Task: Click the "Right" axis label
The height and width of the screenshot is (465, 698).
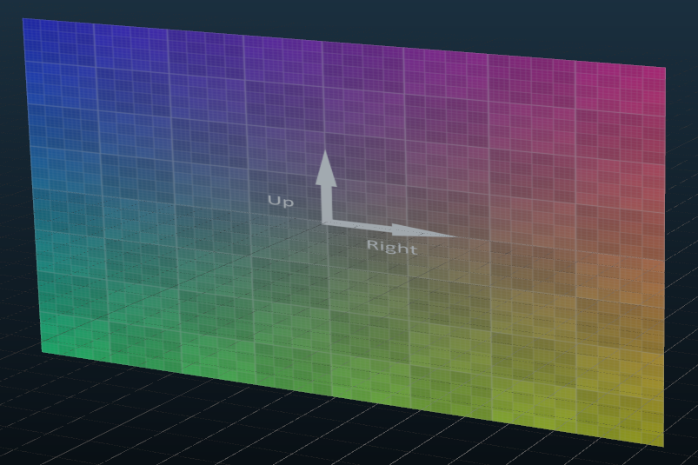Action: [x=392, y=247]
